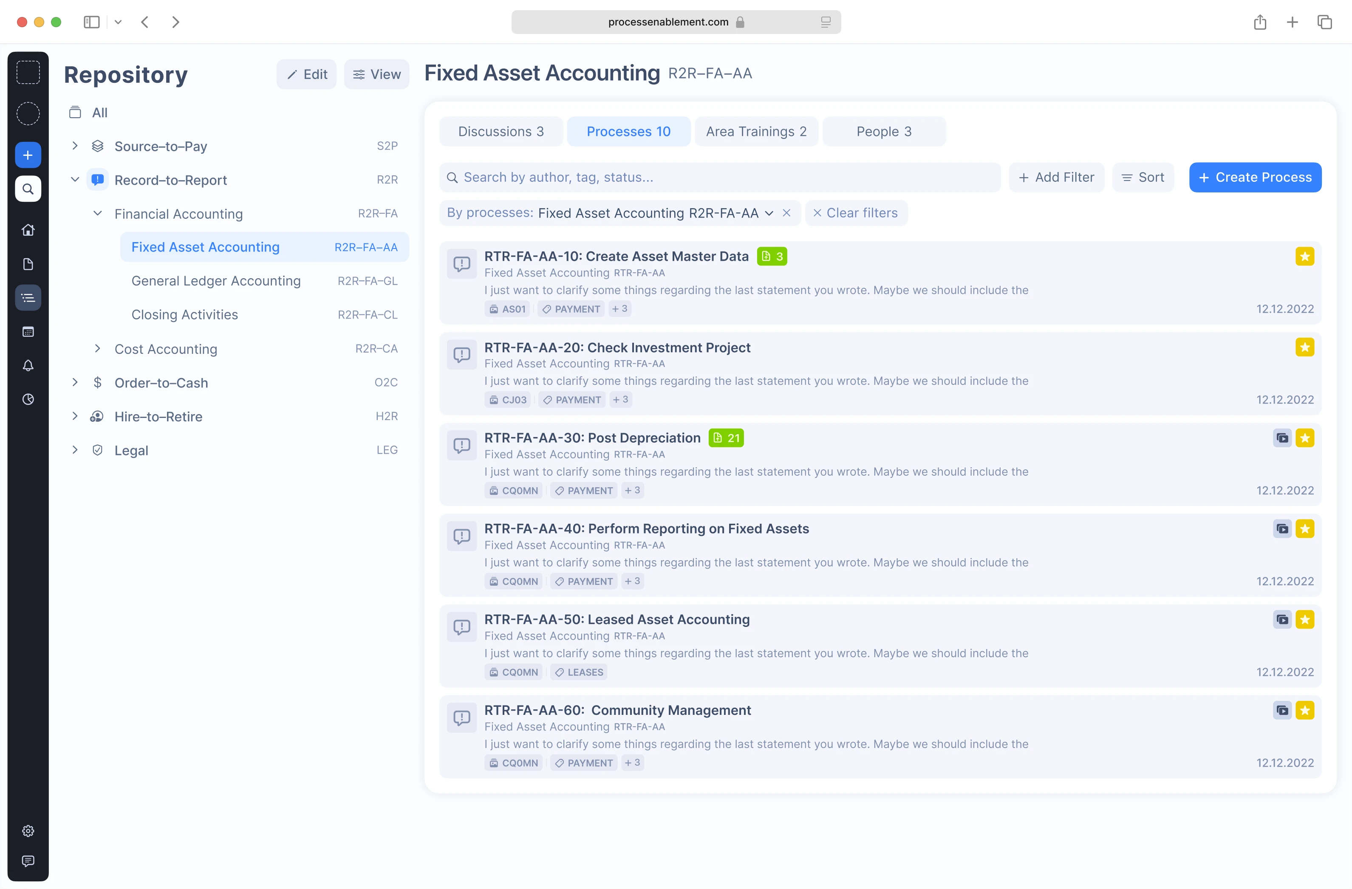Image resolution: width=1352 pixels, height=889 pixels.
Task: Open the analytics pie chart icon
Action: tap(28, 399)
